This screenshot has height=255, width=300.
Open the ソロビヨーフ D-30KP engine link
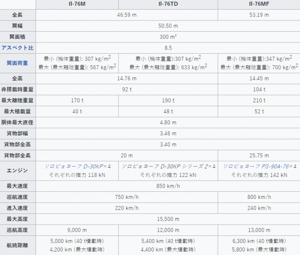coord(74,166)
